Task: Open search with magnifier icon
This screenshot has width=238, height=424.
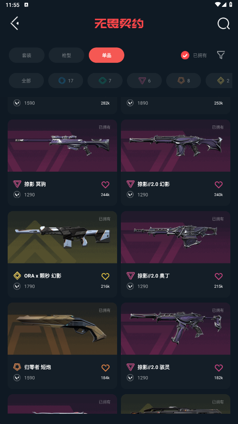Action: (224, 23)
